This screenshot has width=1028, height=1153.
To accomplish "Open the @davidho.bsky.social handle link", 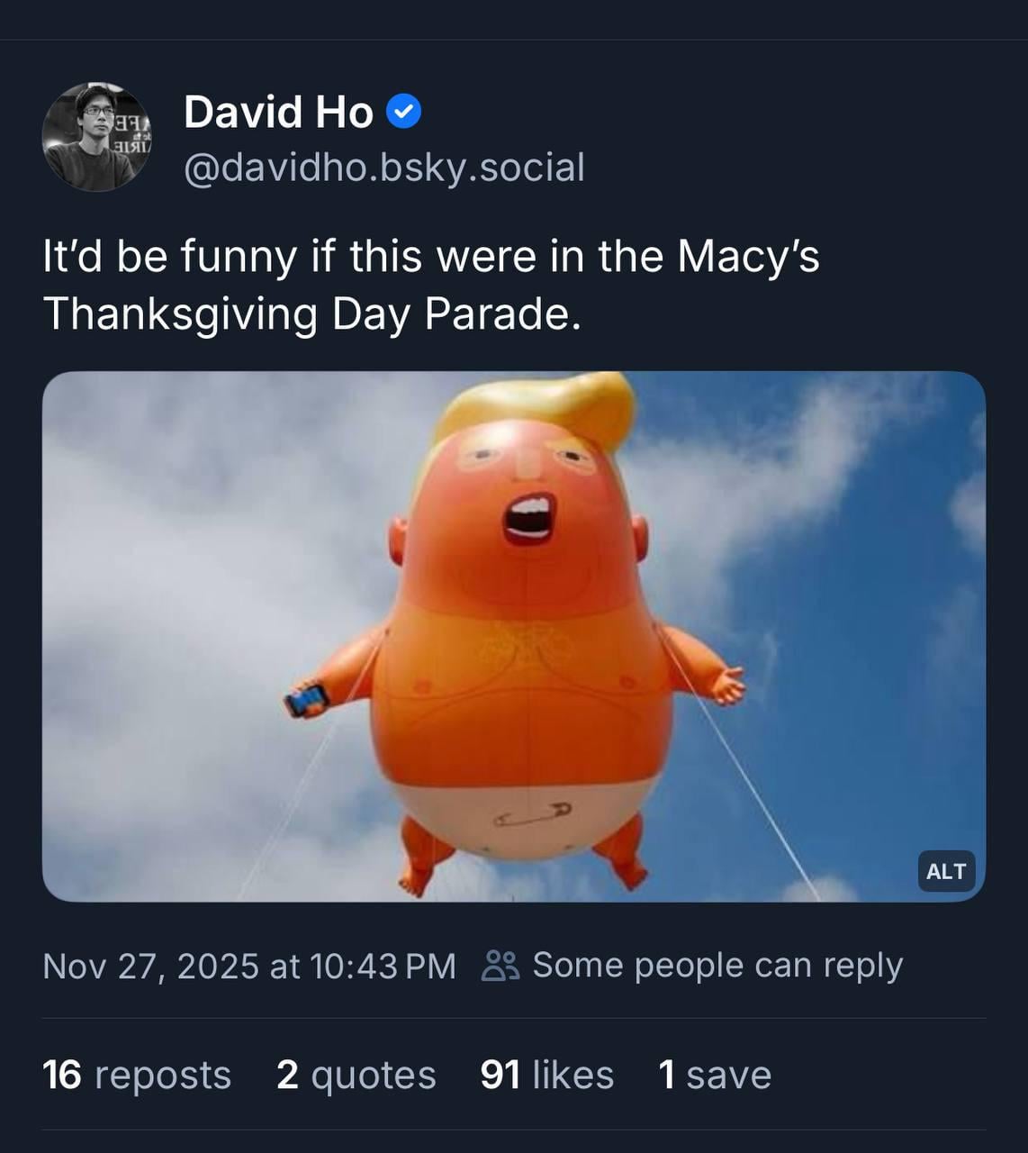I will (x=384, y=168).
